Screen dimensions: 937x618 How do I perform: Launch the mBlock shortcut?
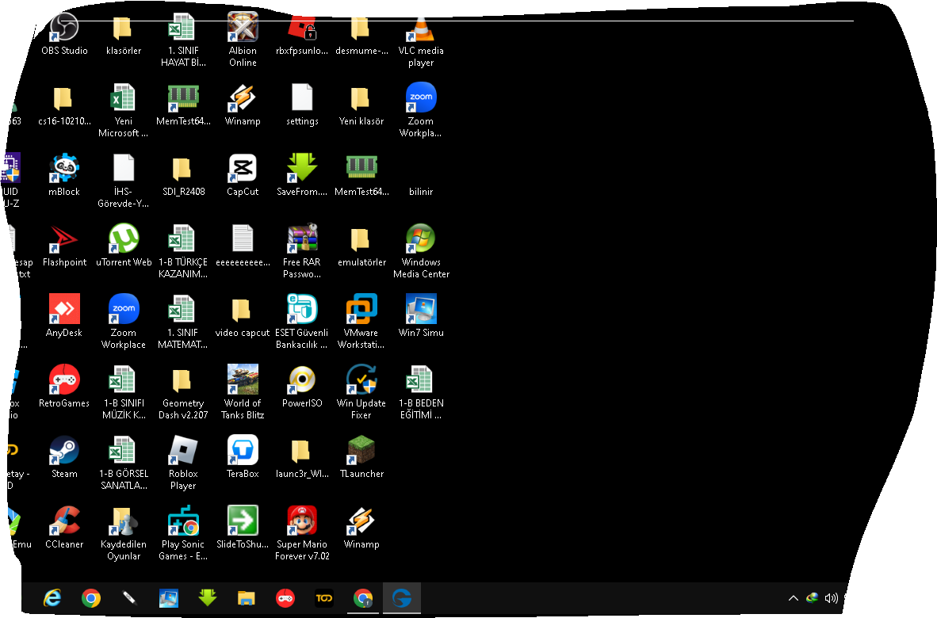(64, 175)
